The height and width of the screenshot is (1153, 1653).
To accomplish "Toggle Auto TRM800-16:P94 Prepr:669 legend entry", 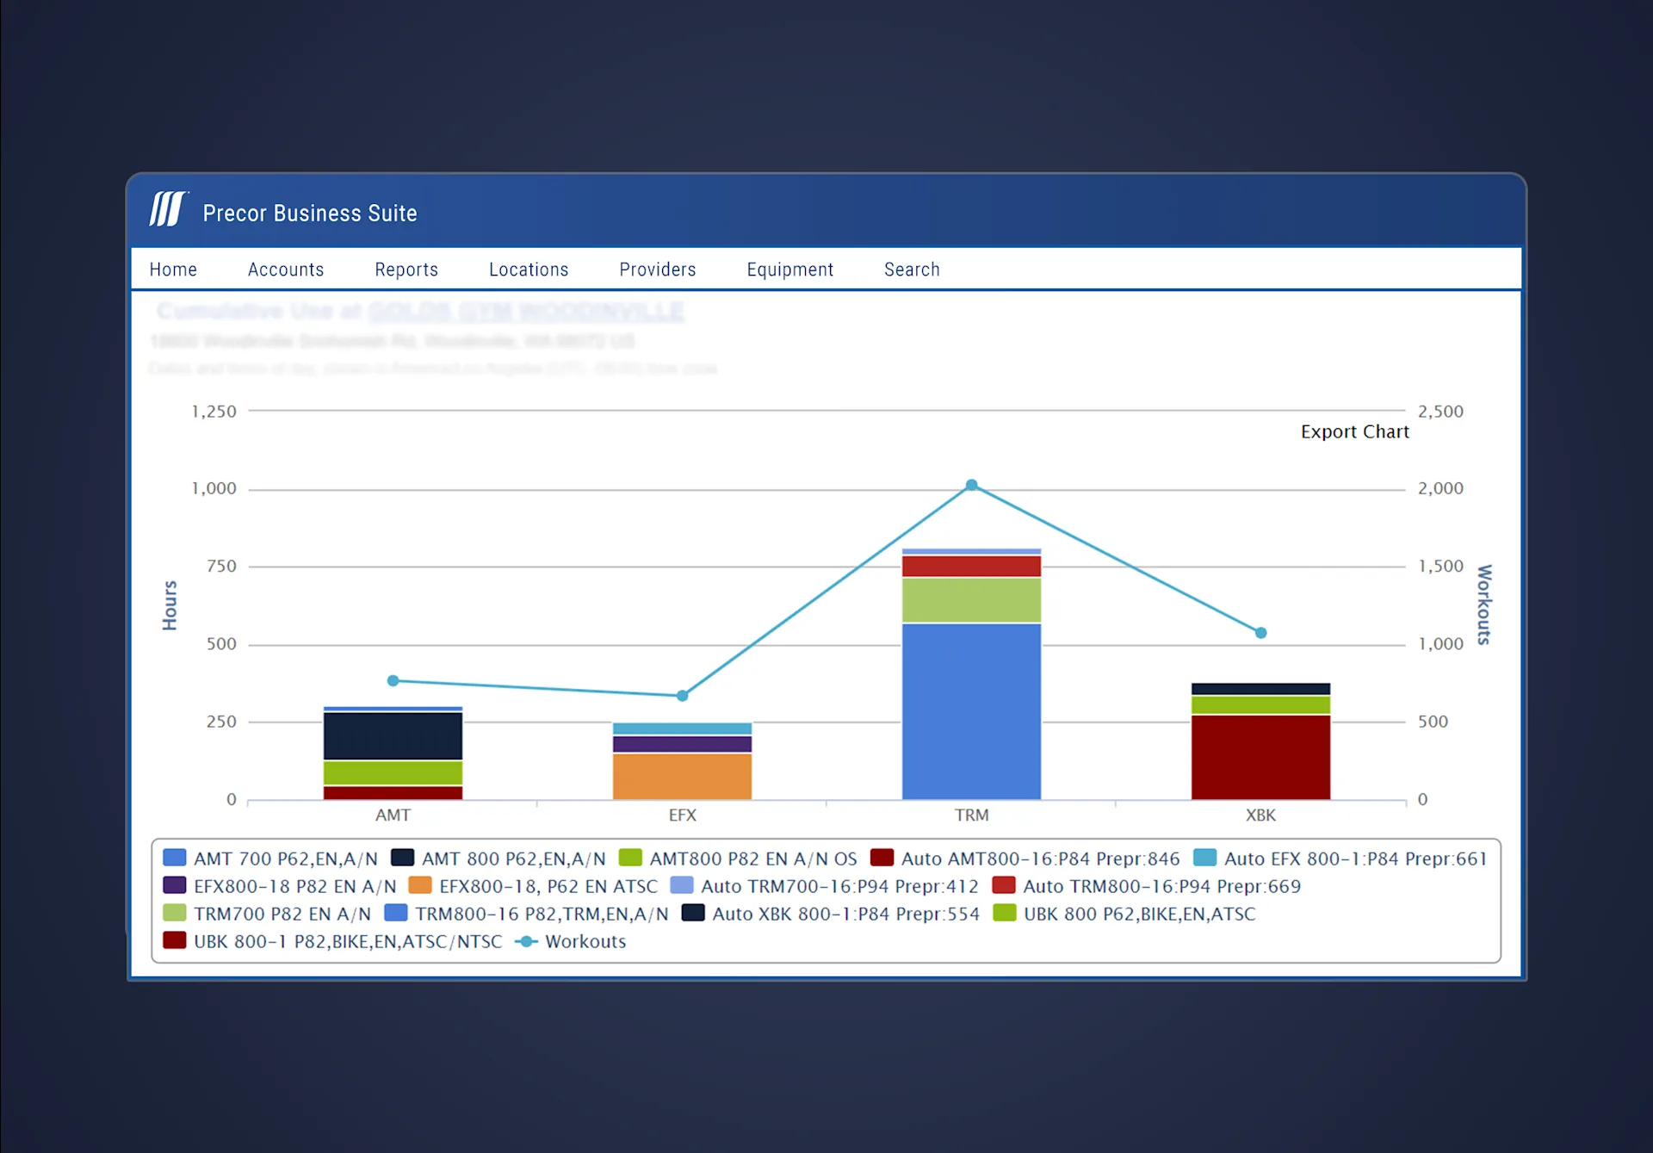I will (x=1147, y=886).
